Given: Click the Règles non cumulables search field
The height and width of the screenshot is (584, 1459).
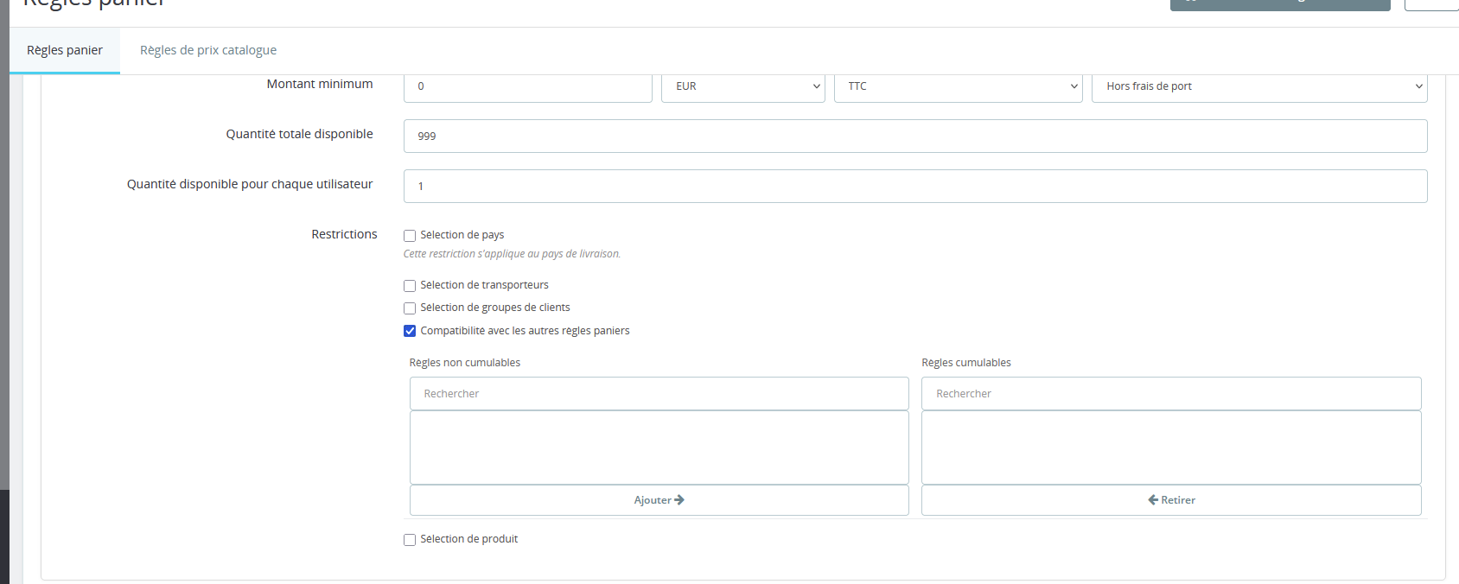Looking at the screenshot, I should tap(659, 393).
